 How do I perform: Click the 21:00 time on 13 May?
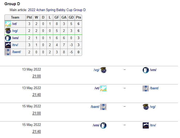coord(37,76)
